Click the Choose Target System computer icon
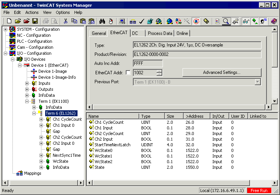Viewport: 280px width, 195px height. coord(122,21)
